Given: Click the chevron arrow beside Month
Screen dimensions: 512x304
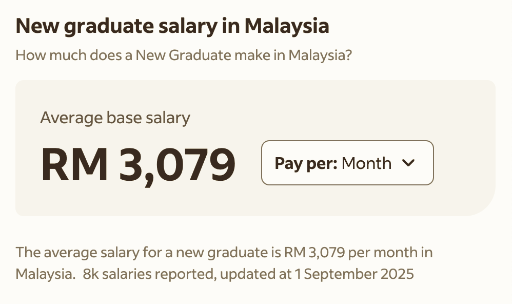Looking at the screenshot, I should tap(408, 163).
